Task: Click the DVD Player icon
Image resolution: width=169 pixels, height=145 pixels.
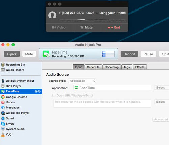Action: [3, 86]
